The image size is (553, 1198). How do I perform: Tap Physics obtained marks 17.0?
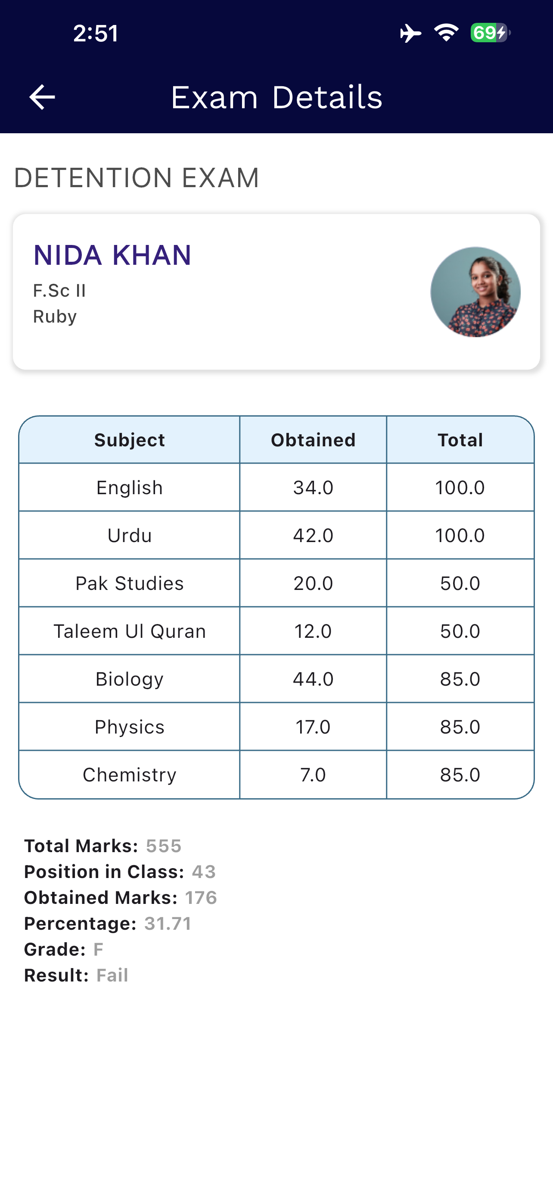point(313,727)
